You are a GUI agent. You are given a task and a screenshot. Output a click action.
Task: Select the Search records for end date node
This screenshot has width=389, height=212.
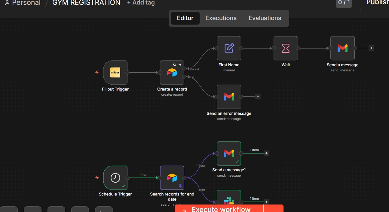pos(172,178)
